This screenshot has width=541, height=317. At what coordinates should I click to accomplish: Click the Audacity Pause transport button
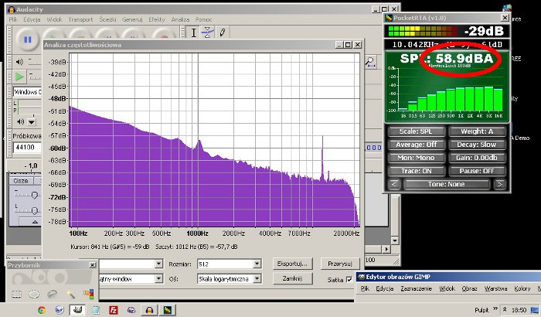click(x=27, y=39)
